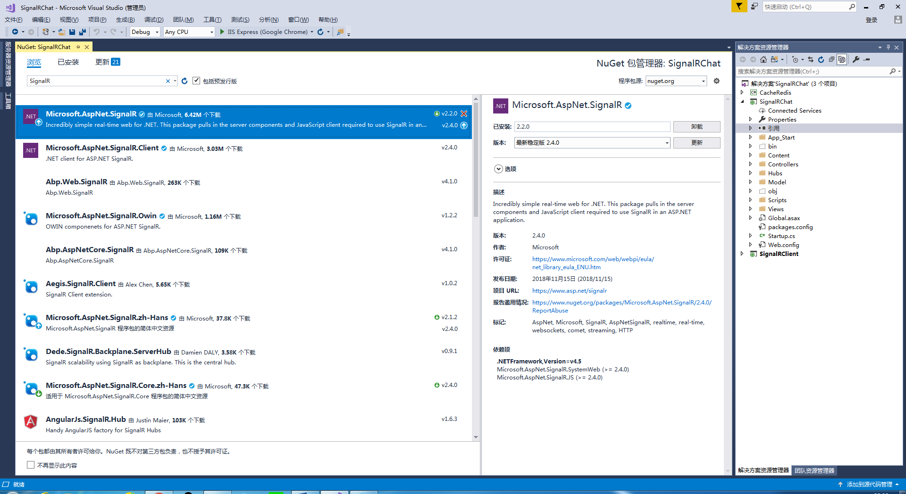Click the Solution Explorer refresh icon
Screen dimensions: 906x494
[x=821, y=59]
